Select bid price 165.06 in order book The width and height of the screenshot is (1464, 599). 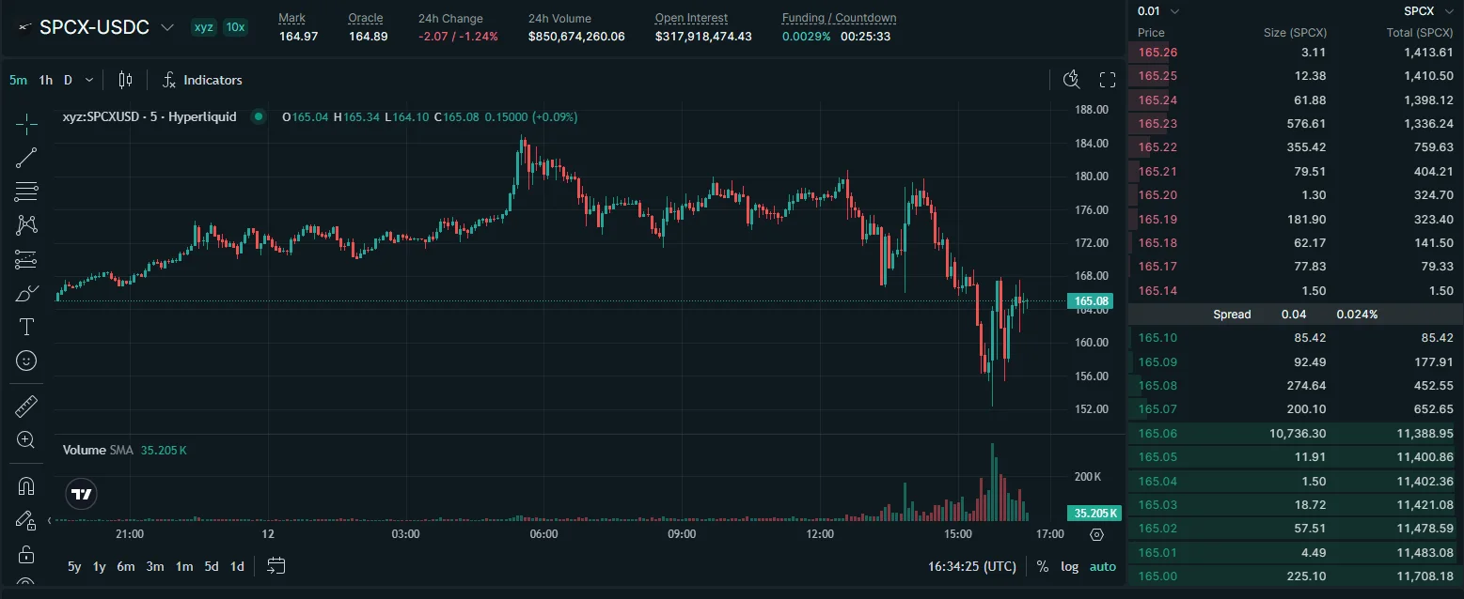(x=1157, y=434)
